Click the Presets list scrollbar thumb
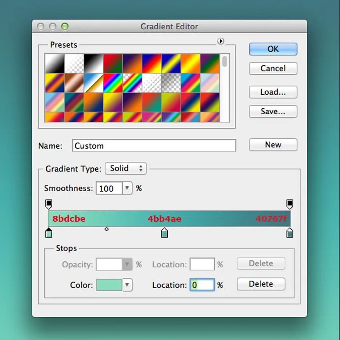This screenshot has height=340, width=340. [225, 61]
